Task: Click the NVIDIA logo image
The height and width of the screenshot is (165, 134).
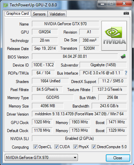Action: (114, 36)
